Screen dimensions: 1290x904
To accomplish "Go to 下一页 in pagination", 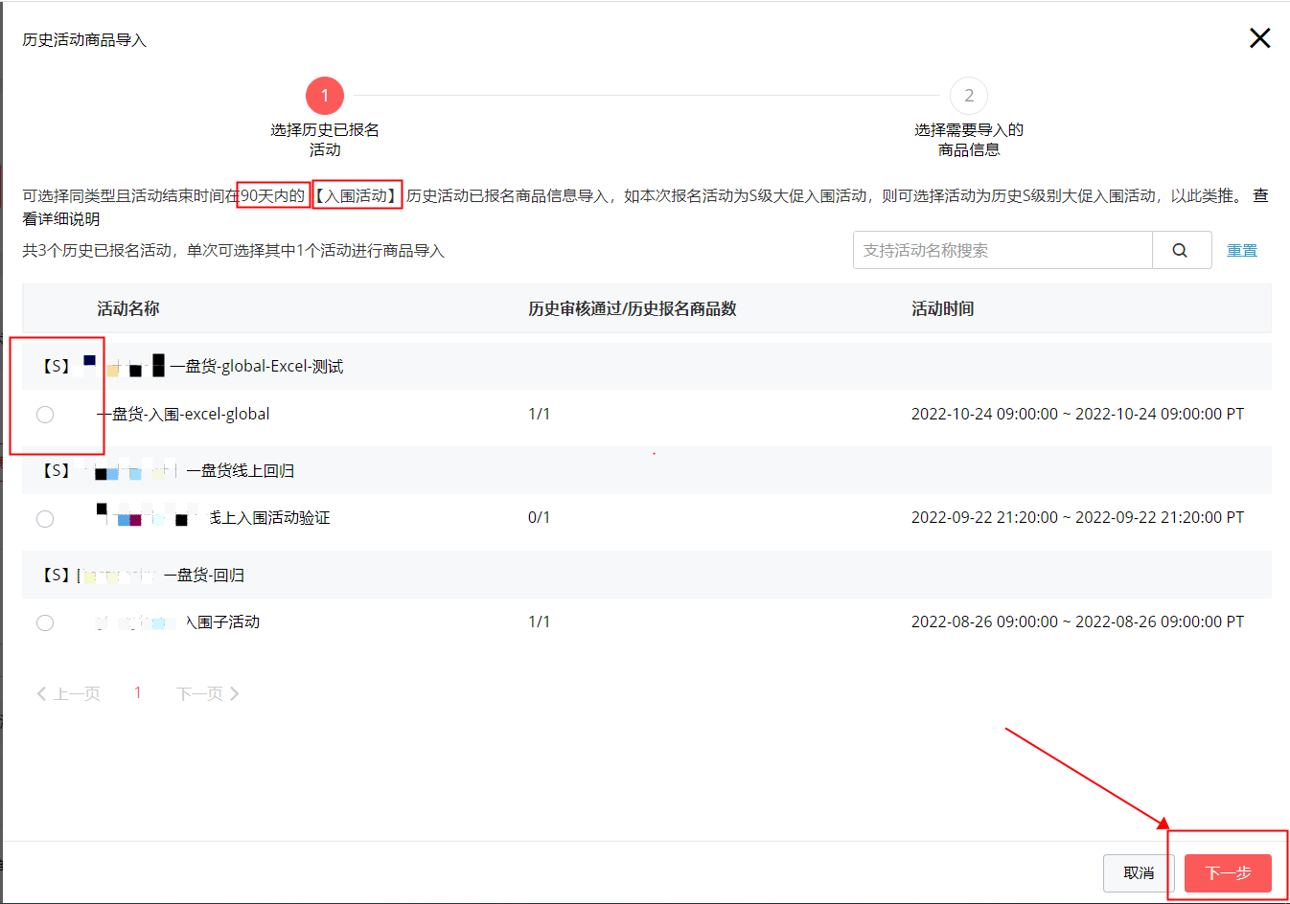I will 208,693.
